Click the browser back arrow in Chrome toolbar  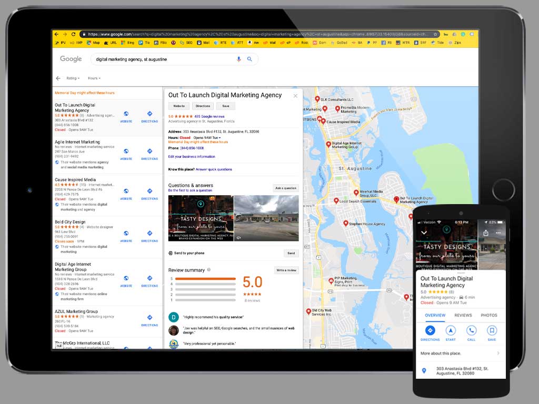57,34
